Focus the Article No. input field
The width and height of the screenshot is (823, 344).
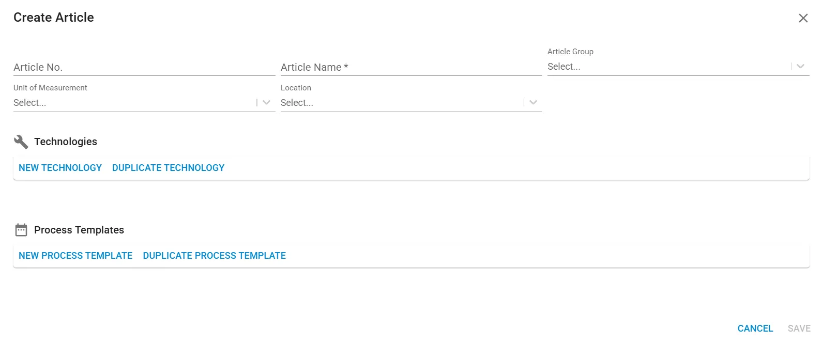click(x=144, y=67)
